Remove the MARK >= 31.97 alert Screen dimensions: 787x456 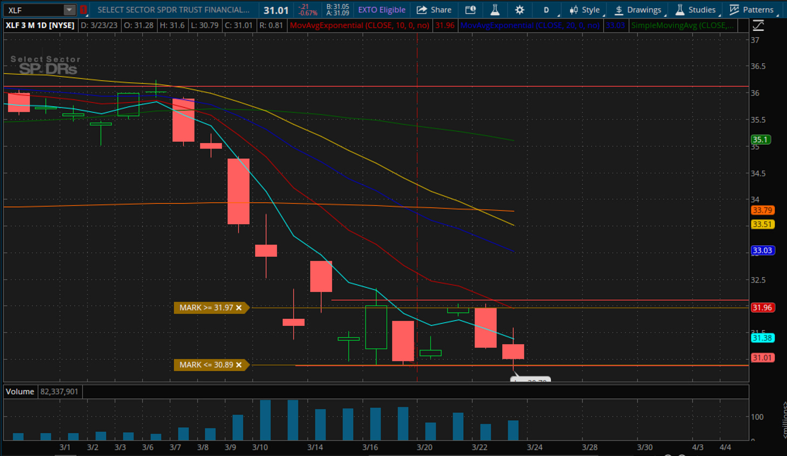[x=239, y=307]
